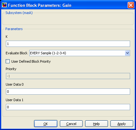Click the Priority label text
This screenshot has height=130, width=136.
[x=11, y=69]
